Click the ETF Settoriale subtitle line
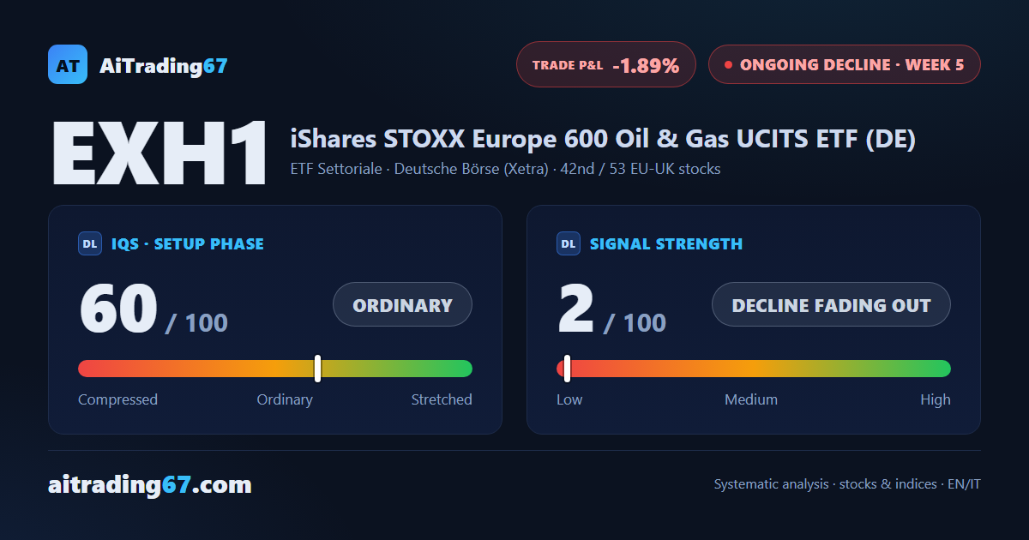 [506, 169]
